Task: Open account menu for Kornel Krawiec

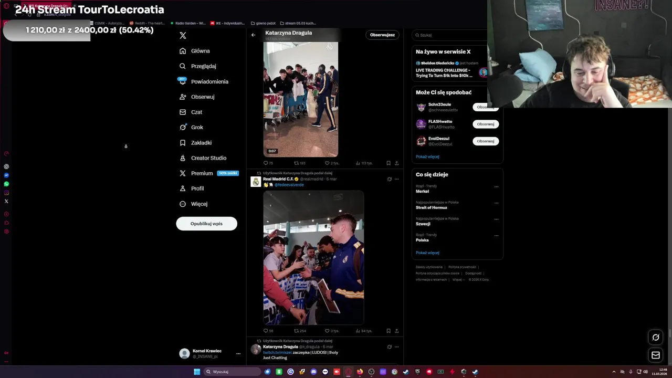Action: 209,354
